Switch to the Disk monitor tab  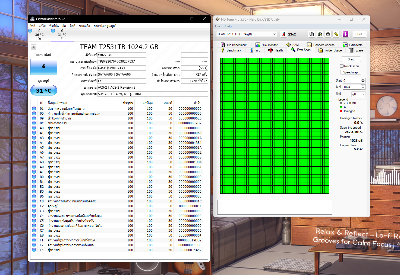click(x=266, y=45)
